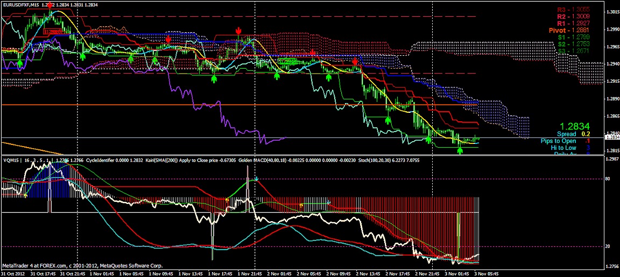Click the small red price tag near the first peak

(52, 32)
